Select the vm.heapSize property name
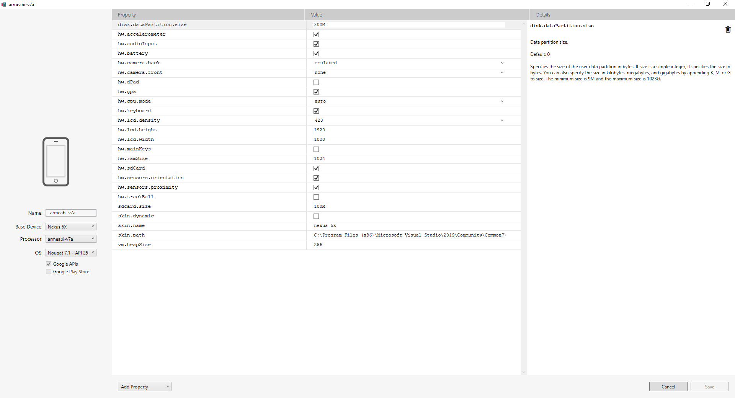This screenshot has width=735, height=398. (134, 245)
